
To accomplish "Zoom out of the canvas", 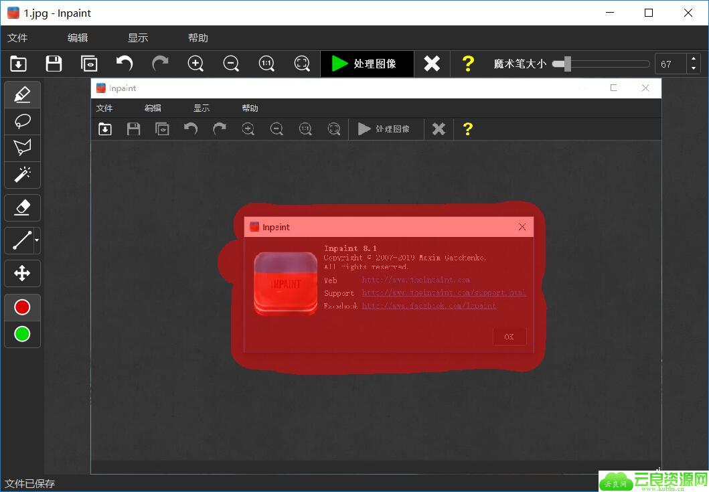I will tap(231, 64).
